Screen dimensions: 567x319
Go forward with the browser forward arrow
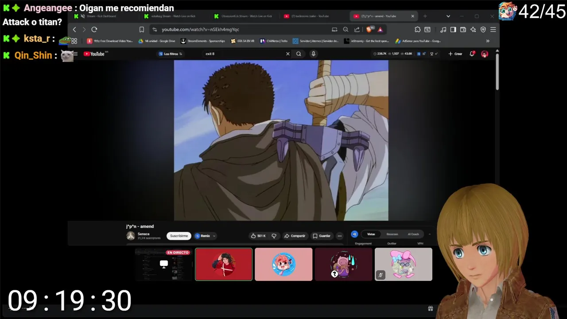(84, 30)
